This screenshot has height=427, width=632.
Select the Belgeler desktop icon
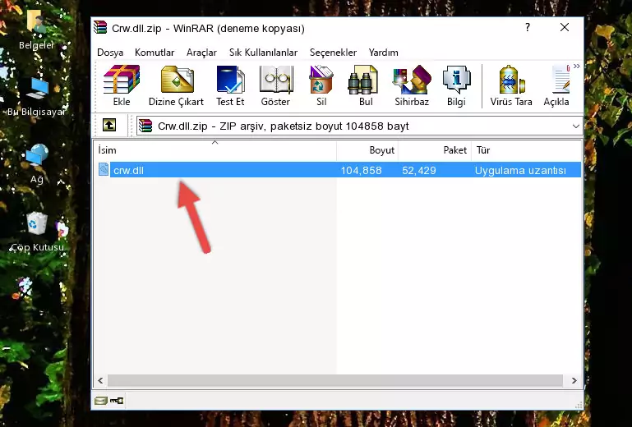click(x=36, y=30)
